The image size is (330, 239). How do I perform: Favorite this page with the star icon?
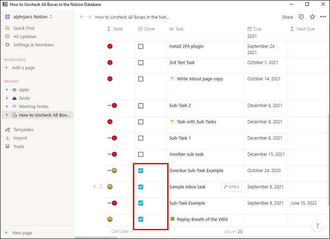(312, 17)
